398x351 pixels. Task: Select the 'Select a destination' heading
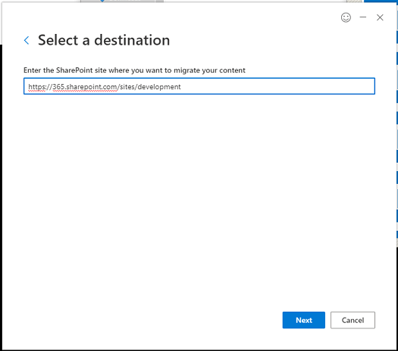(104, 40)
